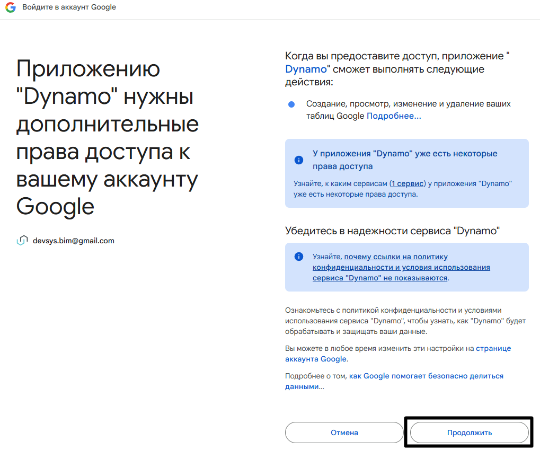Open the Dynamo app name link
The image size is (540, 450).
(x=306, y=69)
